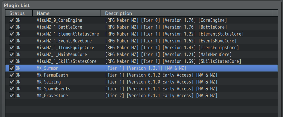Toggle the VisuMZ_1_MainMenuCore checkbox

(12, 55)
